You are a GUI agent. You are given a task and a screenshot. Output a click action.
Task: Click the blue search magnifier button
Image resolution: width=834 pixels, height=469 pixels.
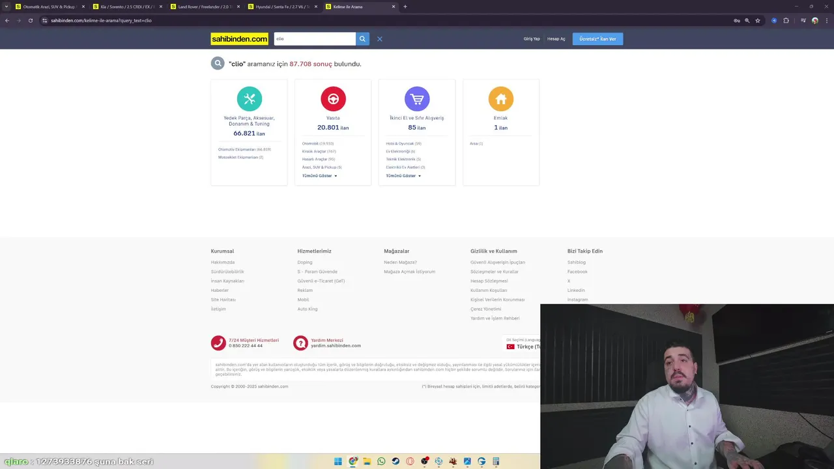[362, 38]
